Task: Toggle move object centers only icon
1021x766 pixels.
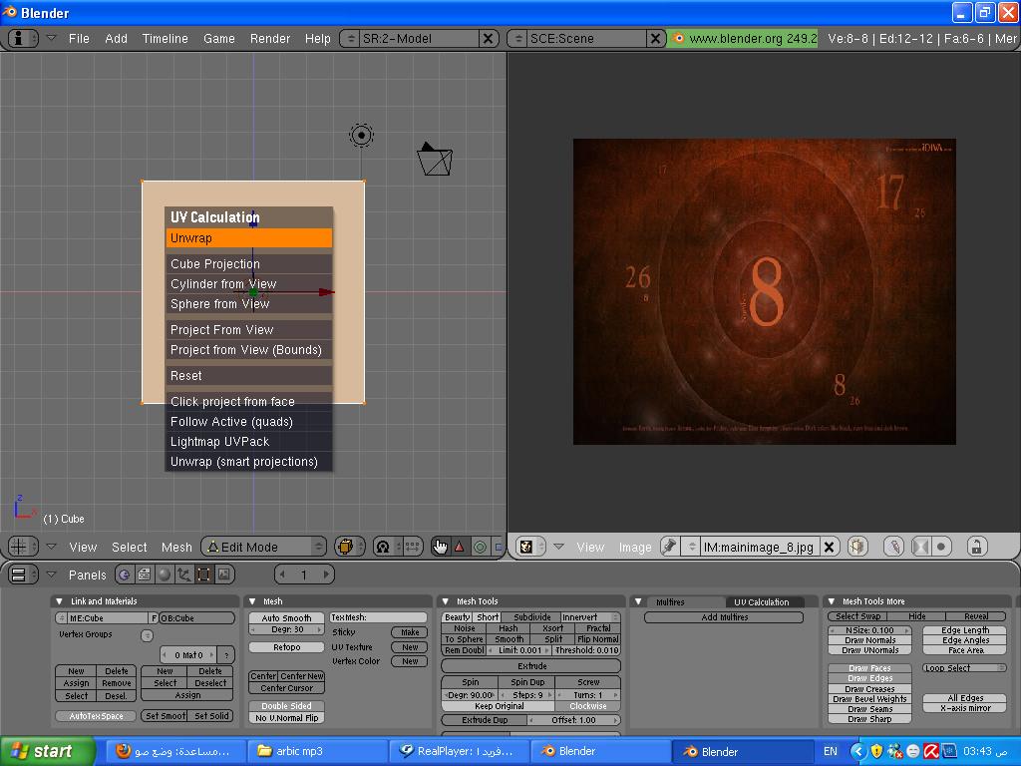Action: [x=412, y=547]
